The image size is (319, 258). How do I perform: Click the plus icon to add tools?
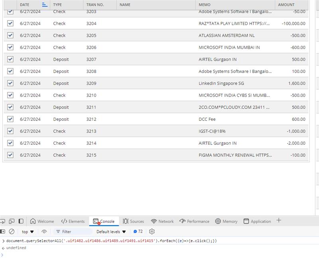(279, 221)
